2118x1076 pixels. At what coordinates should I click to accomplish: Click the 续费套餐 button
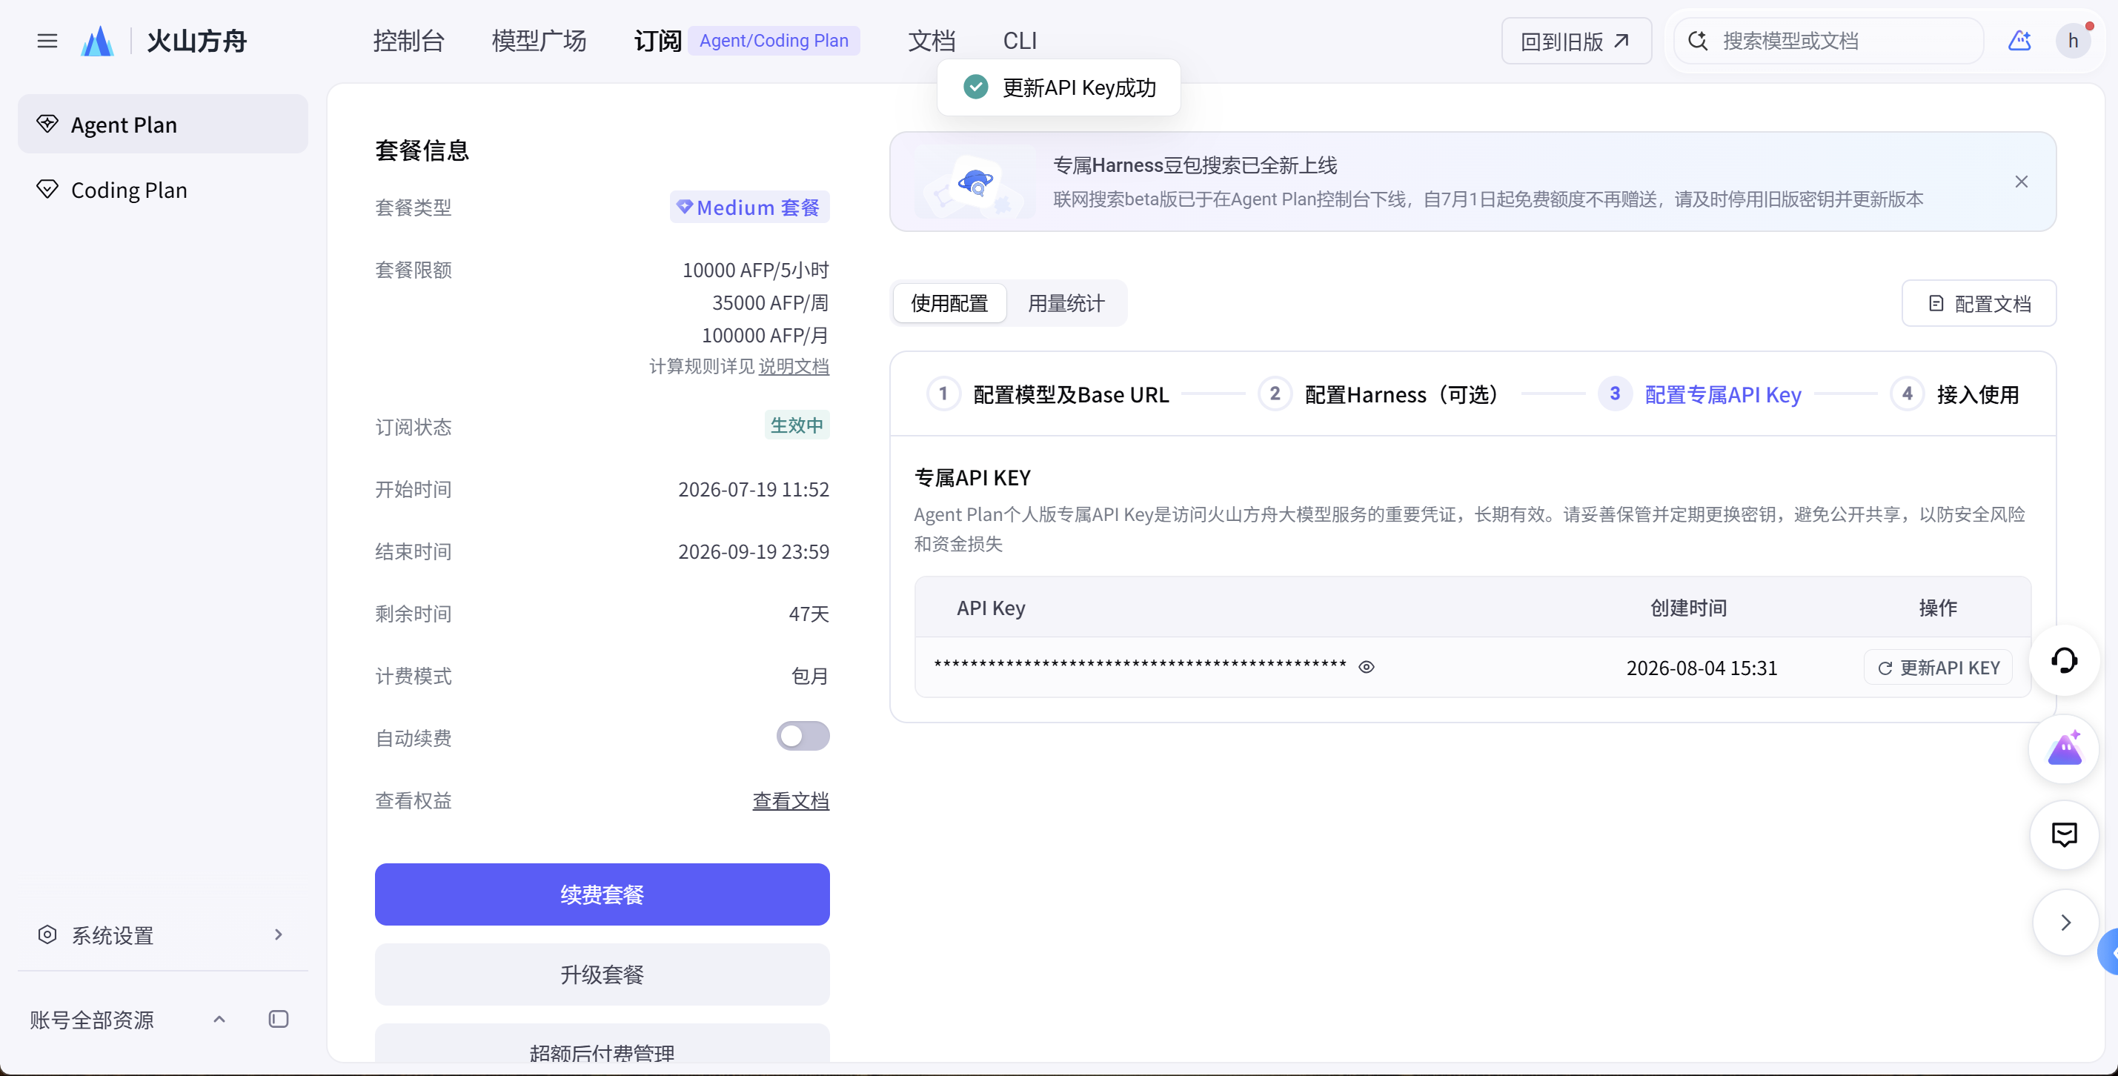coord(602,894)
